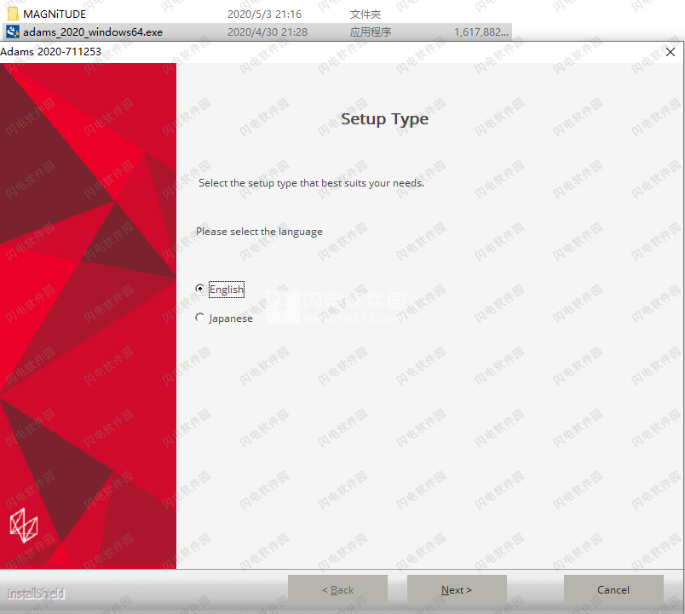The width and height of the screenshot is (685, 614).
Task: Click the file size 1,617,882...
Action: [x=481, y=32]
